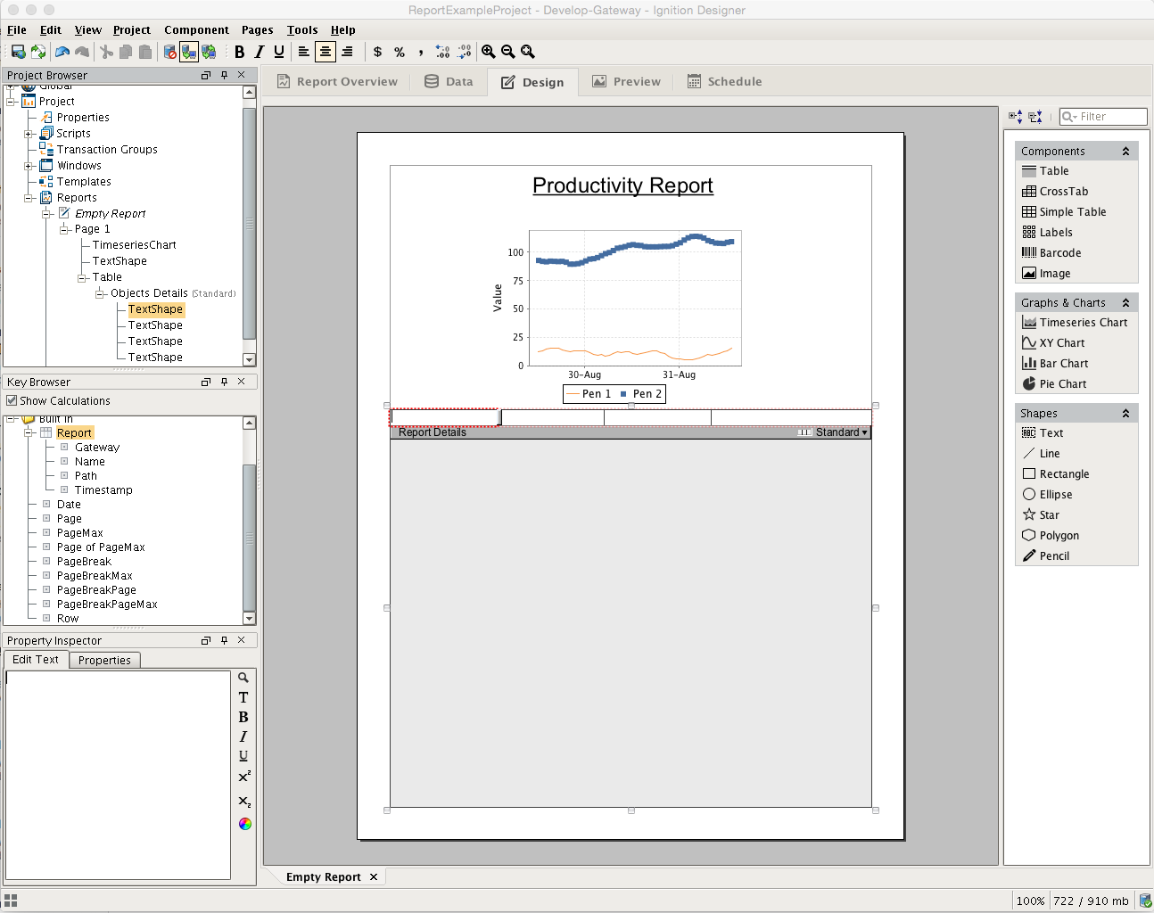Pick the Barcode component from palette
The image size is (1154, 913).
point(1059,253)
